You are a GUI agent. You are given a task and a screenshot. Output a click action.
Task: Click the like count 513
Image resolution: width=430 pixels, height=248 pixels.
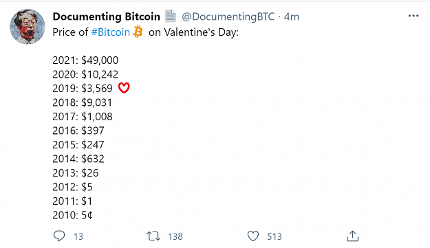275,236
